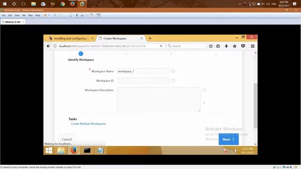Click the Workspace Description text area
The width and height of the screenshot is (301, 169).
click(x=159, y=99)
